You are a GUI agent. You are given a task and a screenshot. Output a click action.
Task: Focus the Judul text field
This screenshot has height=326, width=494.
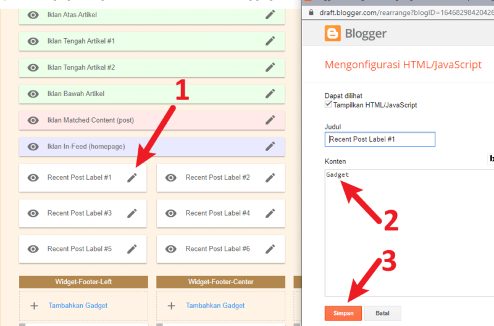380,139
